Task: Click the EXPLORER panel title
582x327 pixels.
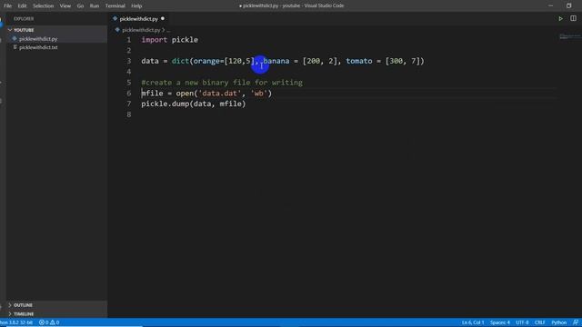Action: [x=24, y=18]
